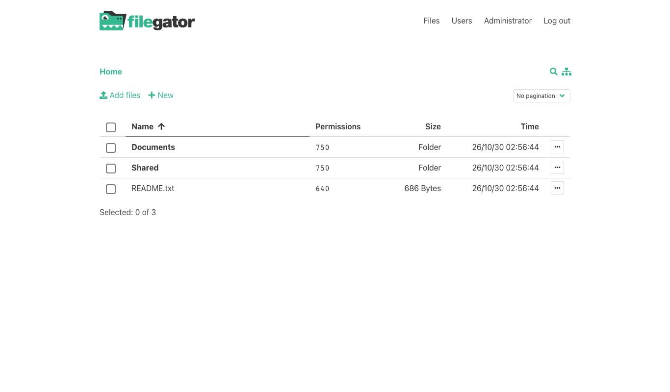
Task: Tick the checkbox for Shared folder
Action: click(111, 169)
